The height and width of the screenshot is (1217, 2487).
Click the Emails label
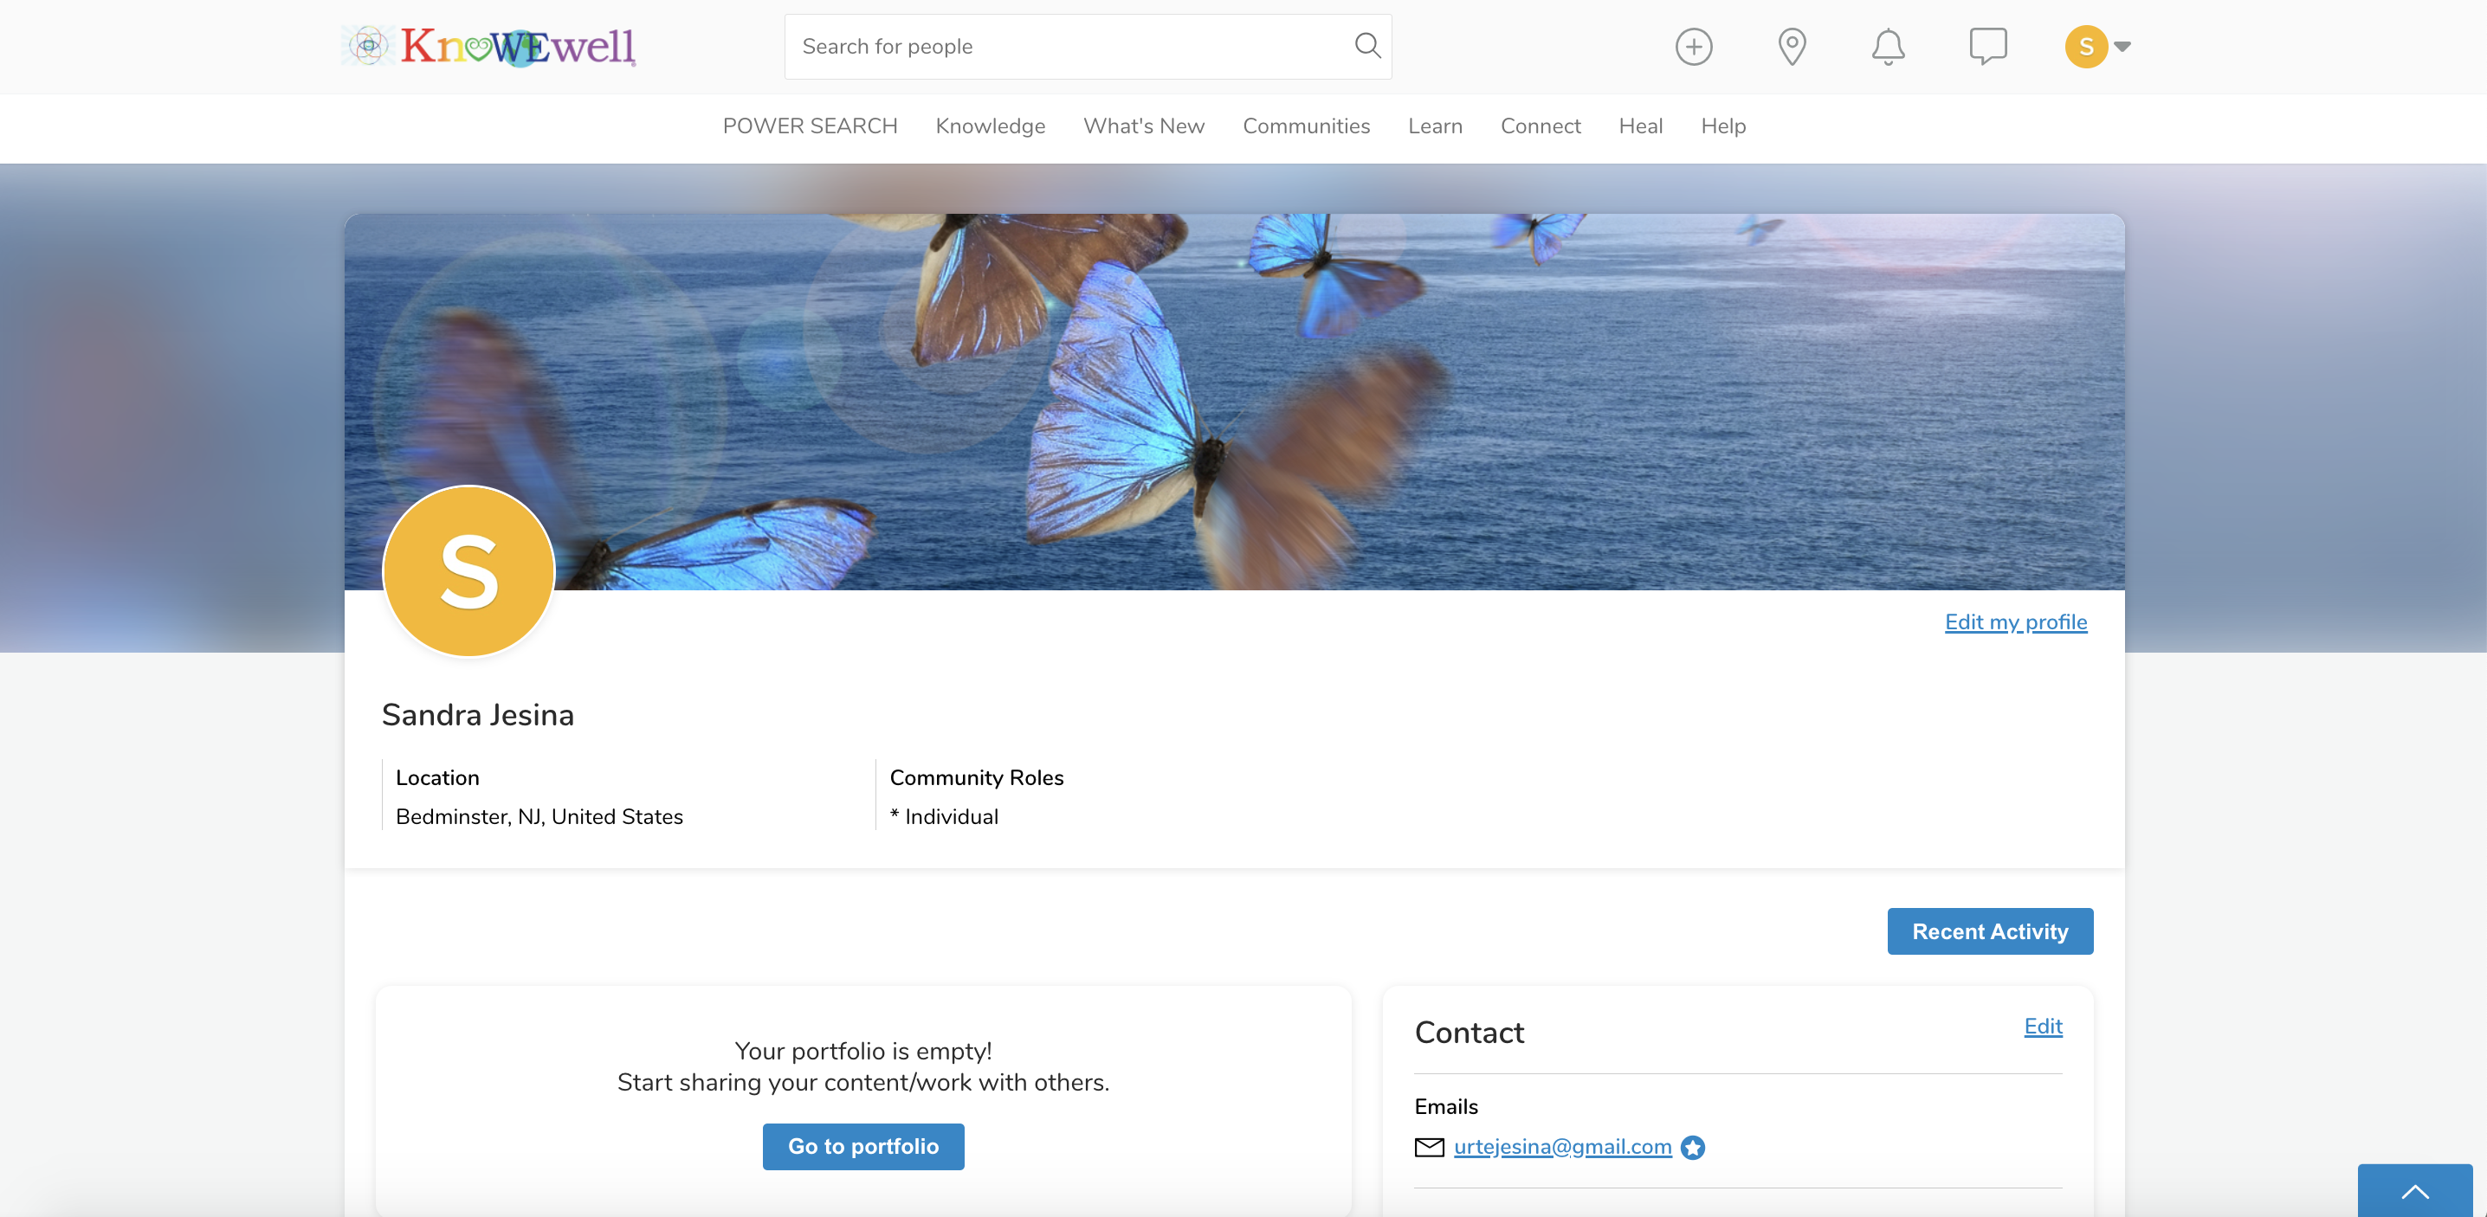1445,1107
